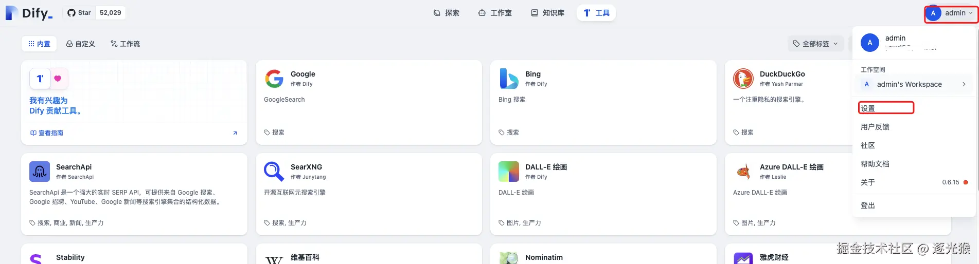The width and height of the screenshot is (979, 264).
Task: Open the 全部标签 filter dropdown
Action: tap(816, 44)
